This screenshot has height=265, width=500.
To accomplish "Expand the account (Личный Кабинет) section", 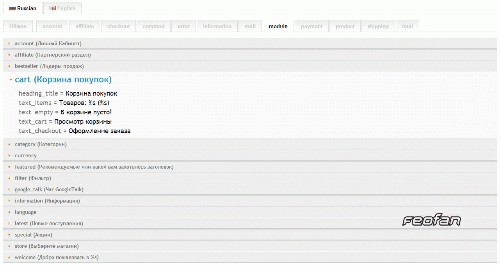I will pyautogui.click(x=48, y=43).
